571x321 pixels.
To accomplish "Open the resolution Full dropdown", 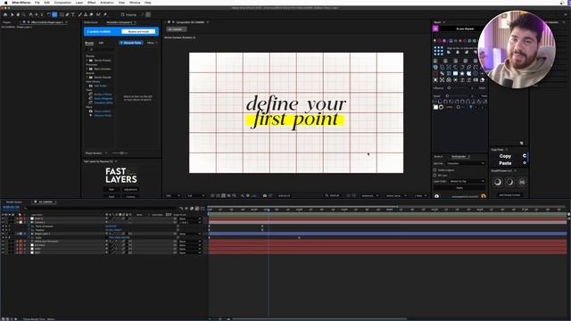I will (195, 196).
